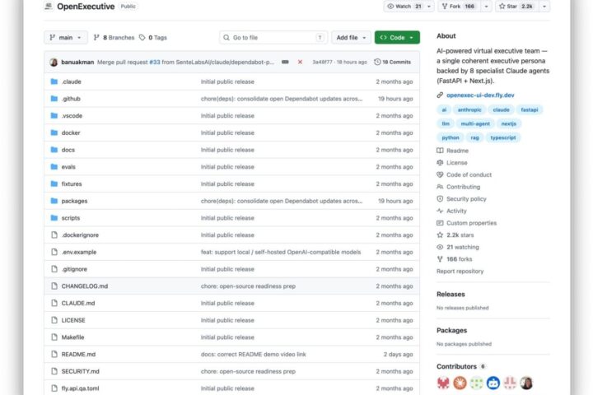The height and width of the screenshot is (395, 593).
Task: Open the docker folder
Action: pos(71,132)
